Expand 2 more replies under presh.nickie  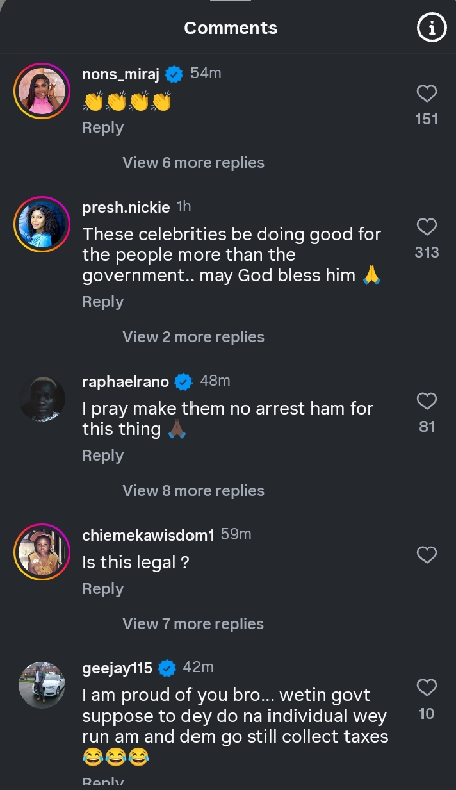[x=193, y=337]
